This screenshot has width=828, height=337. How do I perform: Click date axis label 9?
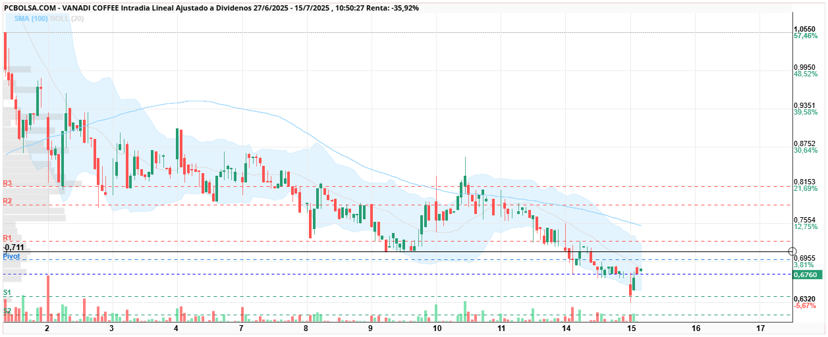coord(371,328)
